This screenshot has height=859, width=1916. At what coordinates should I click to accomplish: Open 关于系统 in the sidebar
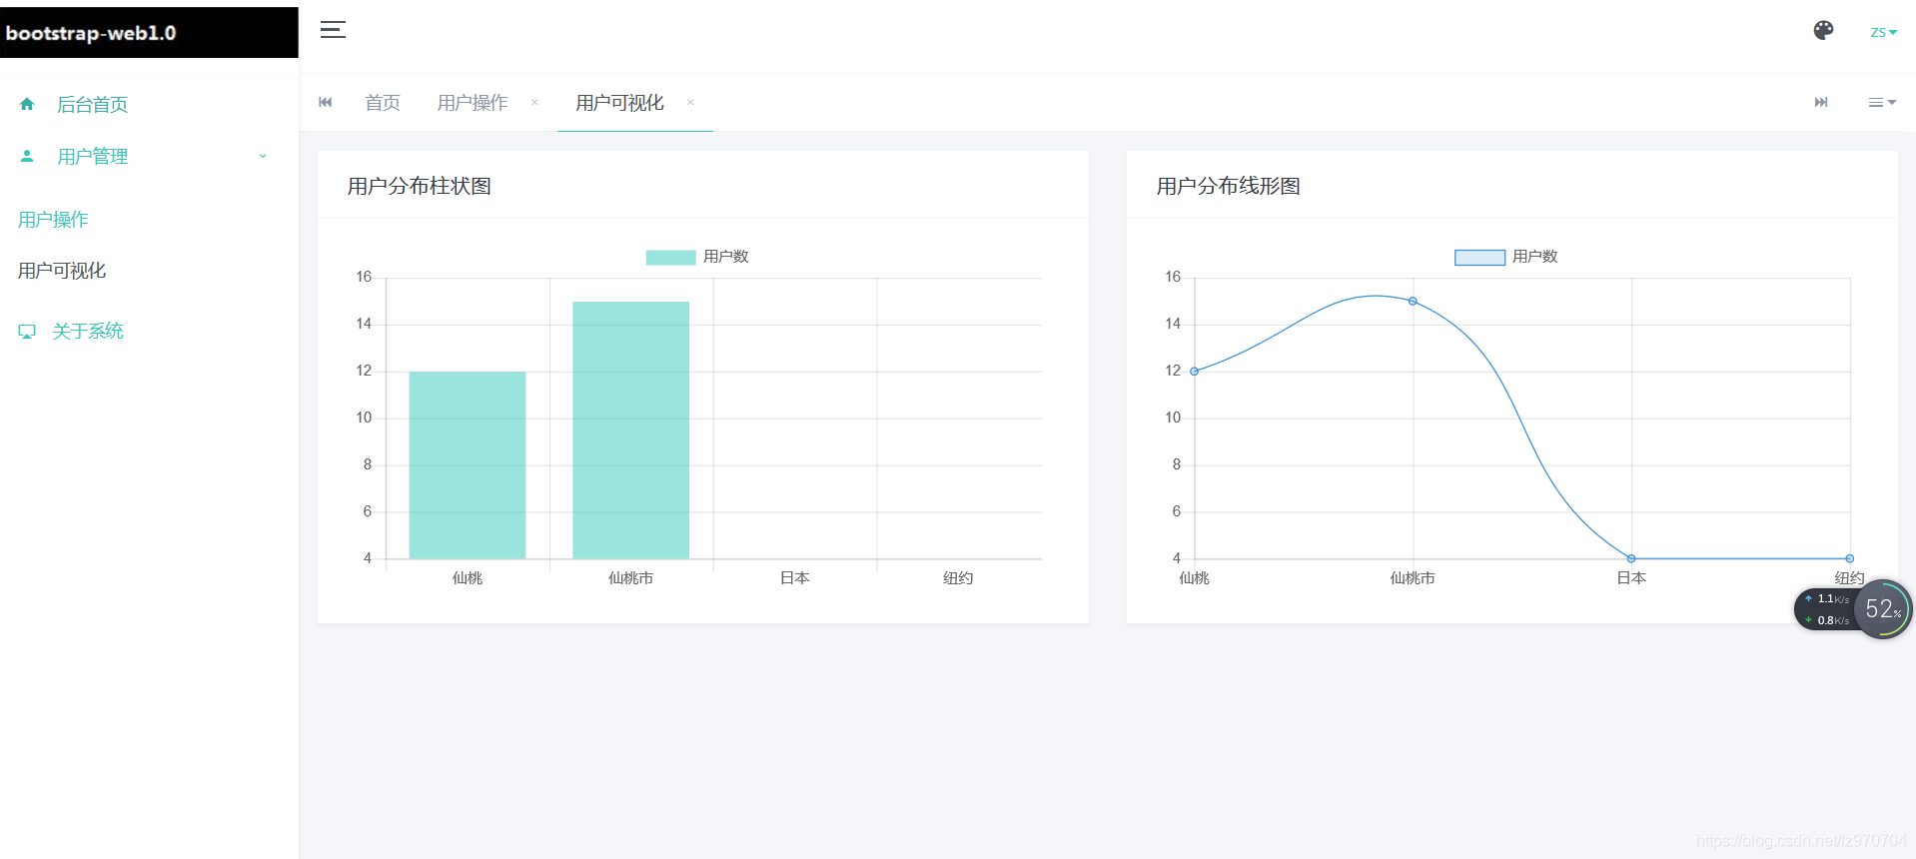tap(88, 331)
